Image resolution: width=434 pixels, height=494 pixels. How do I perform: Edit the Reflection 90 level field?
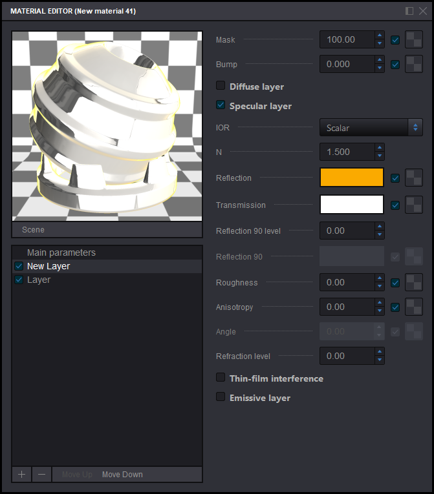pyautogui.click(x=347, y=231)
